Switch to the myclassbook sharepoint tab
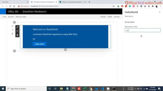Viewport: 163px width, 91px height. [72, 2]
